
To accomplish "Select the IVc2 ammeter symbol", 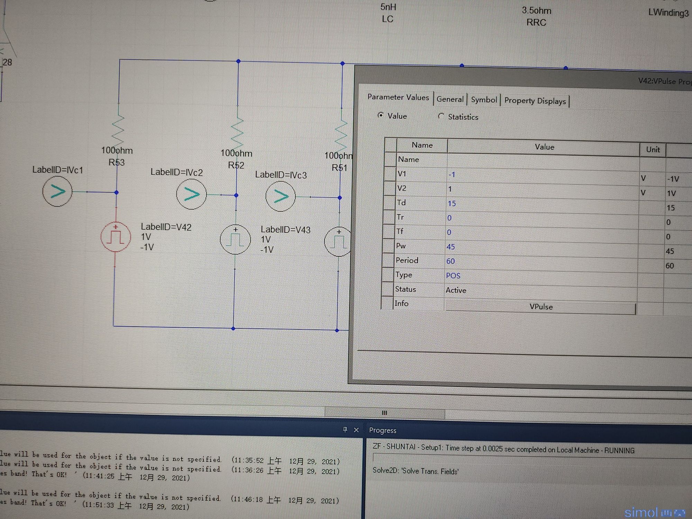I will tap(191, 194).
